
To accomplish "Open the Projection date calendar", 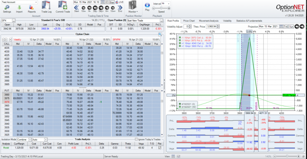I will 281,26.
